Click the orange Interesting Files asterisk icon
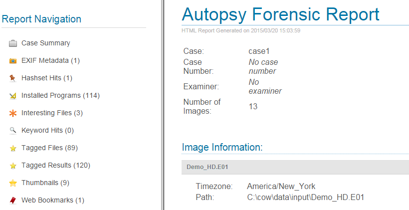Screen dimensions: 409x210 13,113
